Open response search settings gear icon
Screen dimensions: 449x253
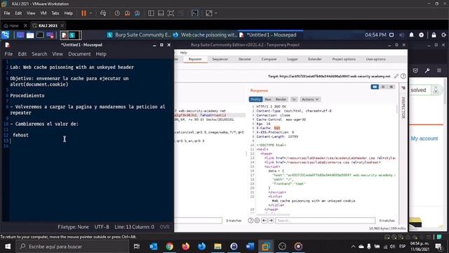coord(257,220)
